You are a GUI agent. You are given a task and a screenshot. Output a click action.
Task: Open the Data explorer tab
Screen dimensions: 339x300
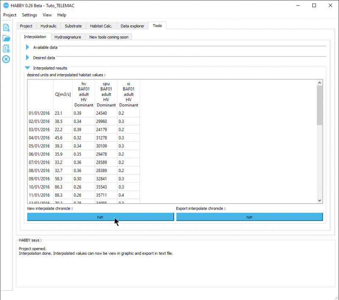(132, 26)
